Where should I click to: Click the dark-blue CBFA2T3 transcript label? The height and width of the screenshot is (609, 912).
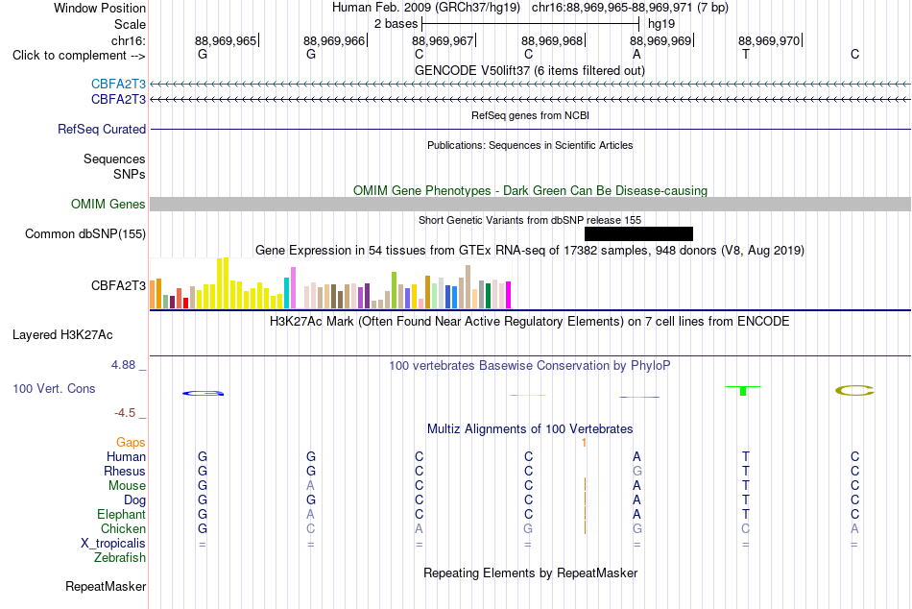pyautogui.click(x=118, y=100)
